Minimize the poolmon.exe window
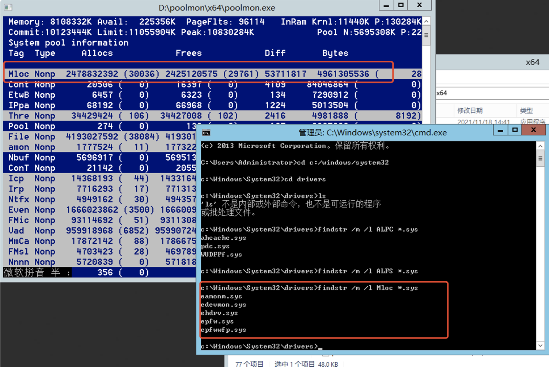Image resolution: width=549 pixels, height=367 pixels. 386,5
